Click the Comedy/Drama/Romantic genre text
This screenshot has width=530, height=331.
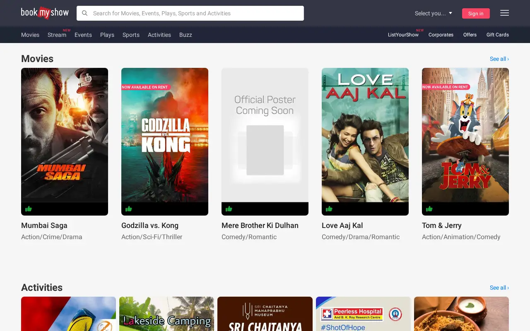tap(361, 237)
